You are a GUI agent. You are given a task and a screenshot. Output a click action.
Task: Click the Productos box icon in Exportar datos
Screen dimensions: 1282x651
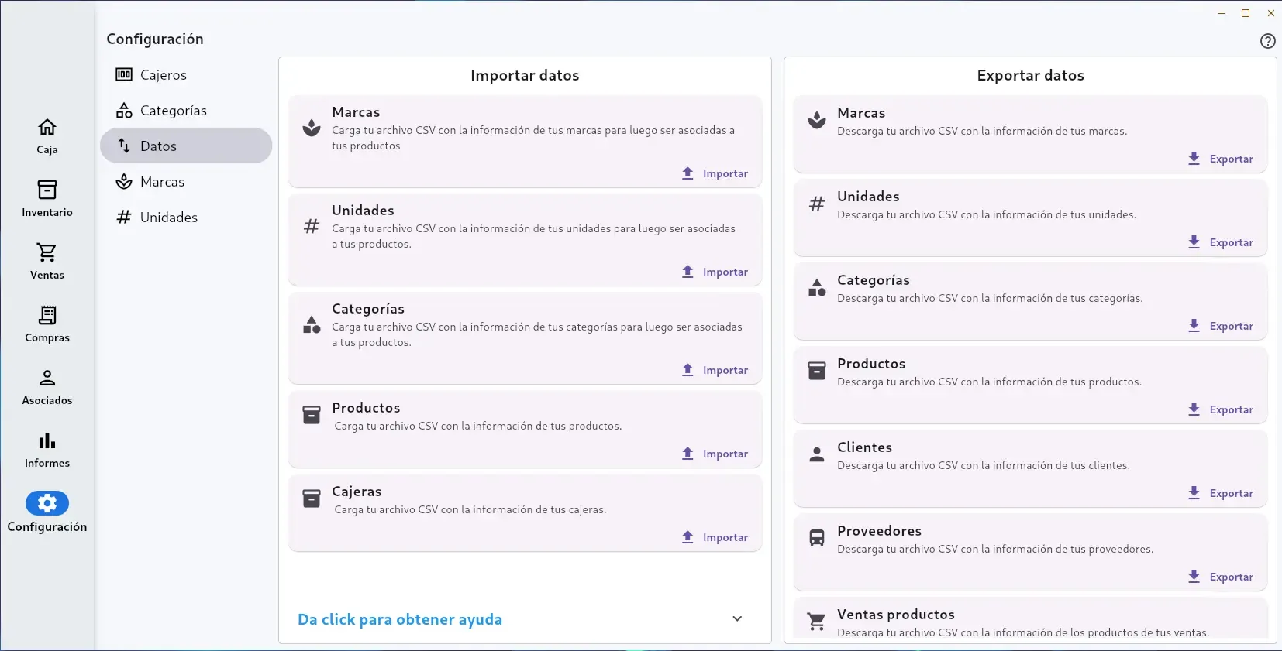(817, 371)
